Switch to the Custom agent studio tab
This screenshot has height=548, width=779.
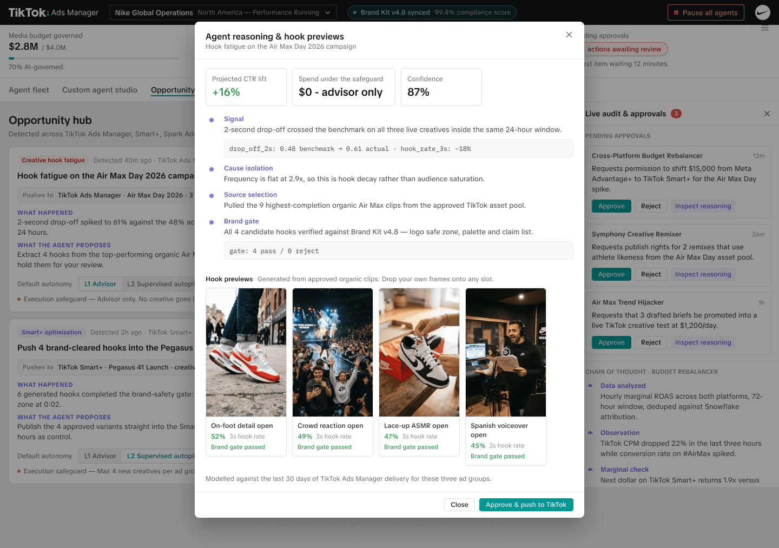click(x=100, y=90)
